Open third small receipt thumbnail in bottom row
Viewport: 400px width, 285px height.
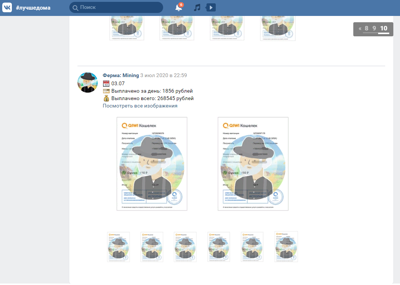tap(185, 247)
